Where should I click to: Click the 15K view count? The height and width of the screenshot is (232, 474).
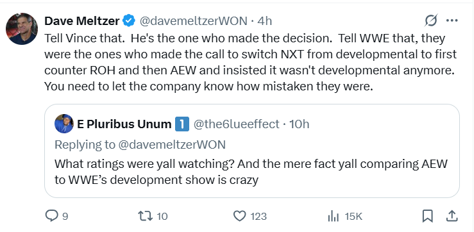click(353, 216)
